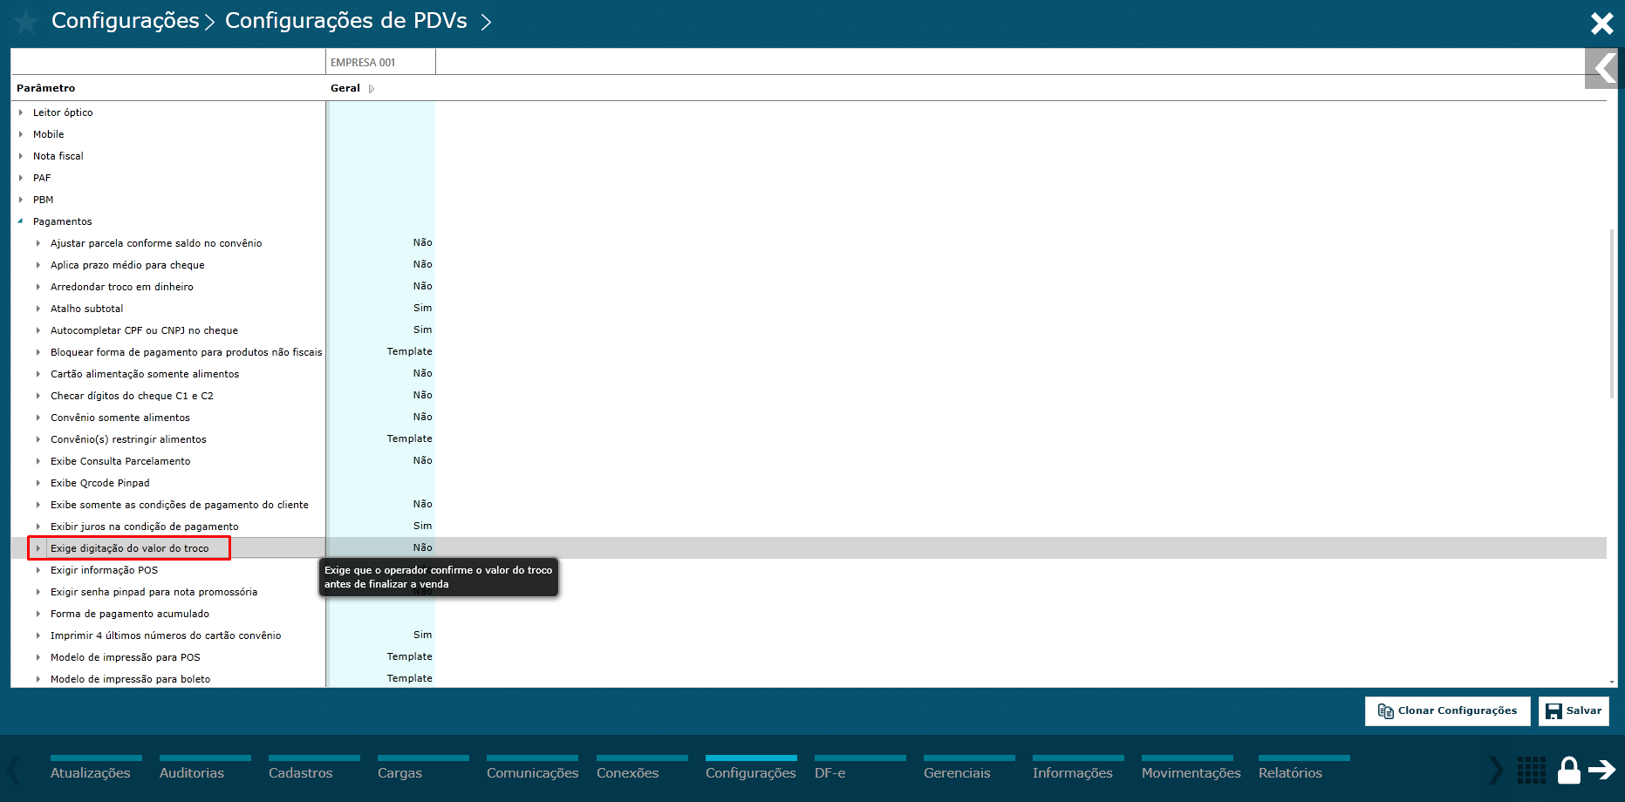Image resolution: width=1625 pixels, height=802 pixels.
Task: Open the Informações menu
Action: tap(1073, 772)
